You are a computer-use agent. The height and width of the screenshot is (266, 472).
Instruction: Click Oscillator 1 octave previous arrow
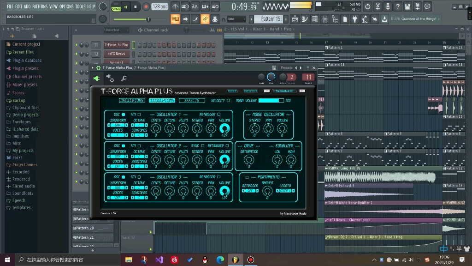click(x=132, y=125)
